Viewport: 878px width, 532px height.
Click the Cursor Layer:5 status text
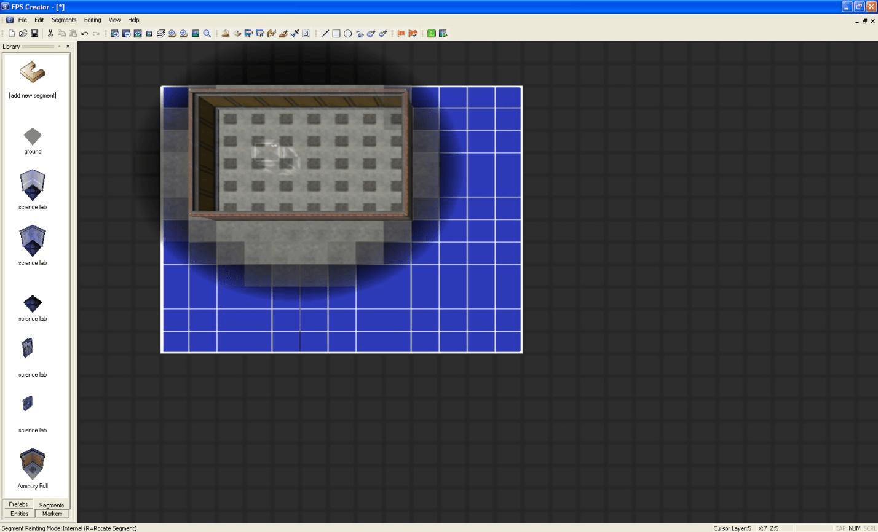click(x=732, y=528)
